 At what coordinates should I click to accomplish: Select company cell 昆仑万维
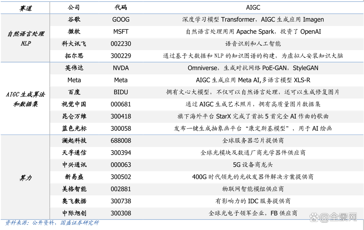click(x=74, y=117)
